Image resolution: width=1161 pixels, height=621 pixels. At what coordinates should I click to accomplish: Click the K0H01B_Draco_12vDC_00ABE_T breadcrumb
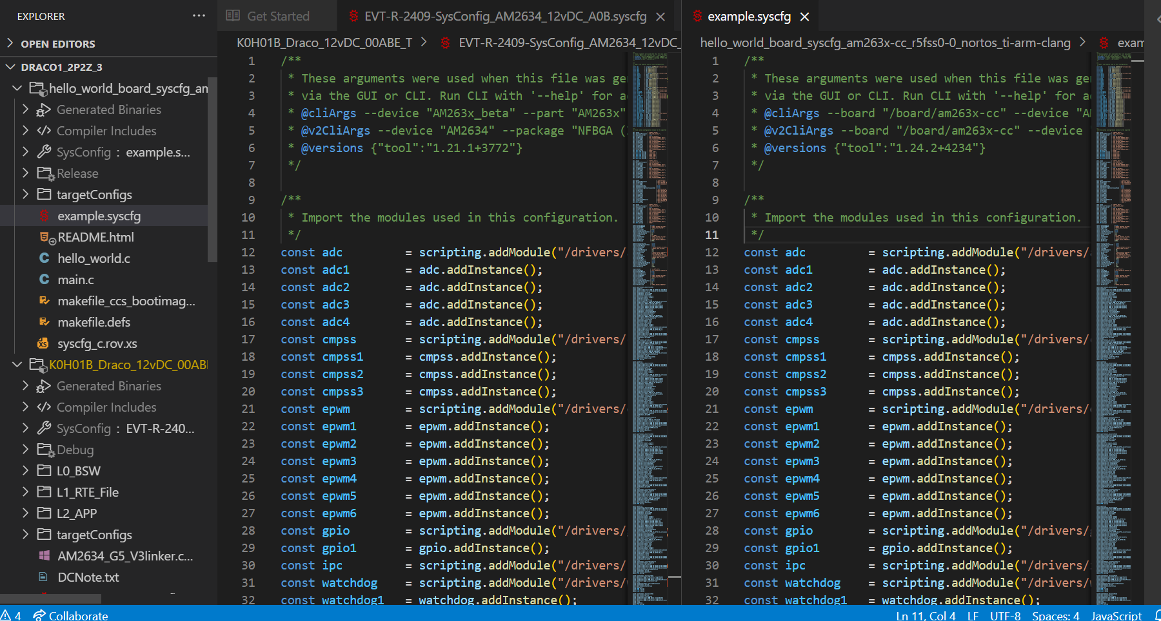(x=324, y=43)
